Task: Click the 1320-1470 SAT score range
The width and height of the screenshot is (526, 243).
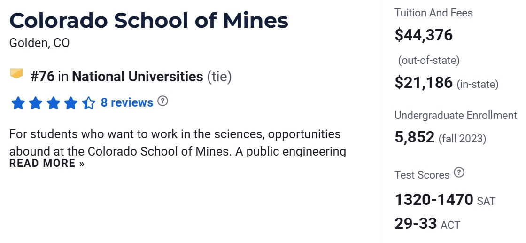Action: (434, 200)
